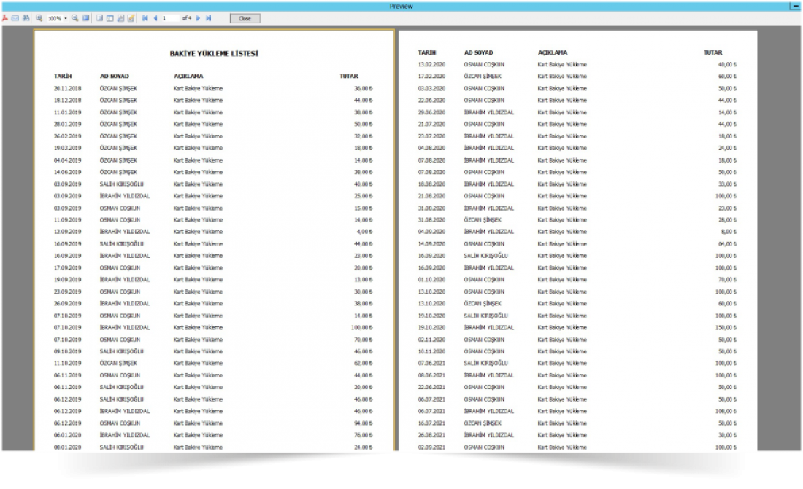Open page setup icon
The image size is (803, 489).
click(x=120, y=17)
